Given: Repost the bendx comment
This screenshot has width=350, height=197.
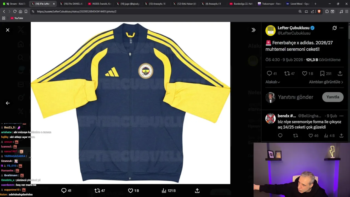Looking at the screenshot, I should coord(295,135).
